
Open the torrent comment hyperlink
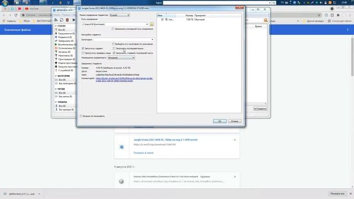coord(124,80)
